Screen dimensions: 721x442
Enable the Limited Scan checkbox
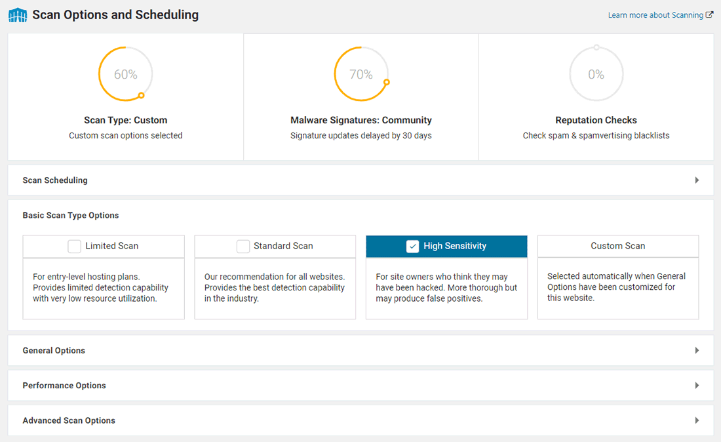(x=74, y=246)
